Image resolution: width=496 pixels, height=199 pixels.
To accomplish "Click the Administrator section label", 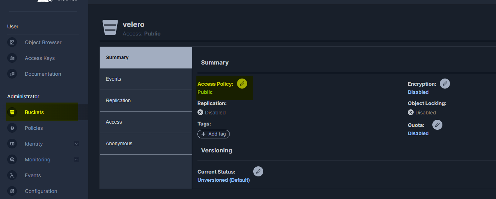I will pos(23,96).
